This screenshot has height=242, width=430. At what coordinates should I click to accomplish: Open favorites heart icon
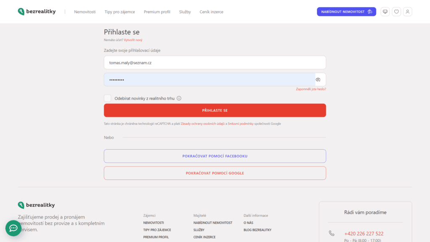396,12
